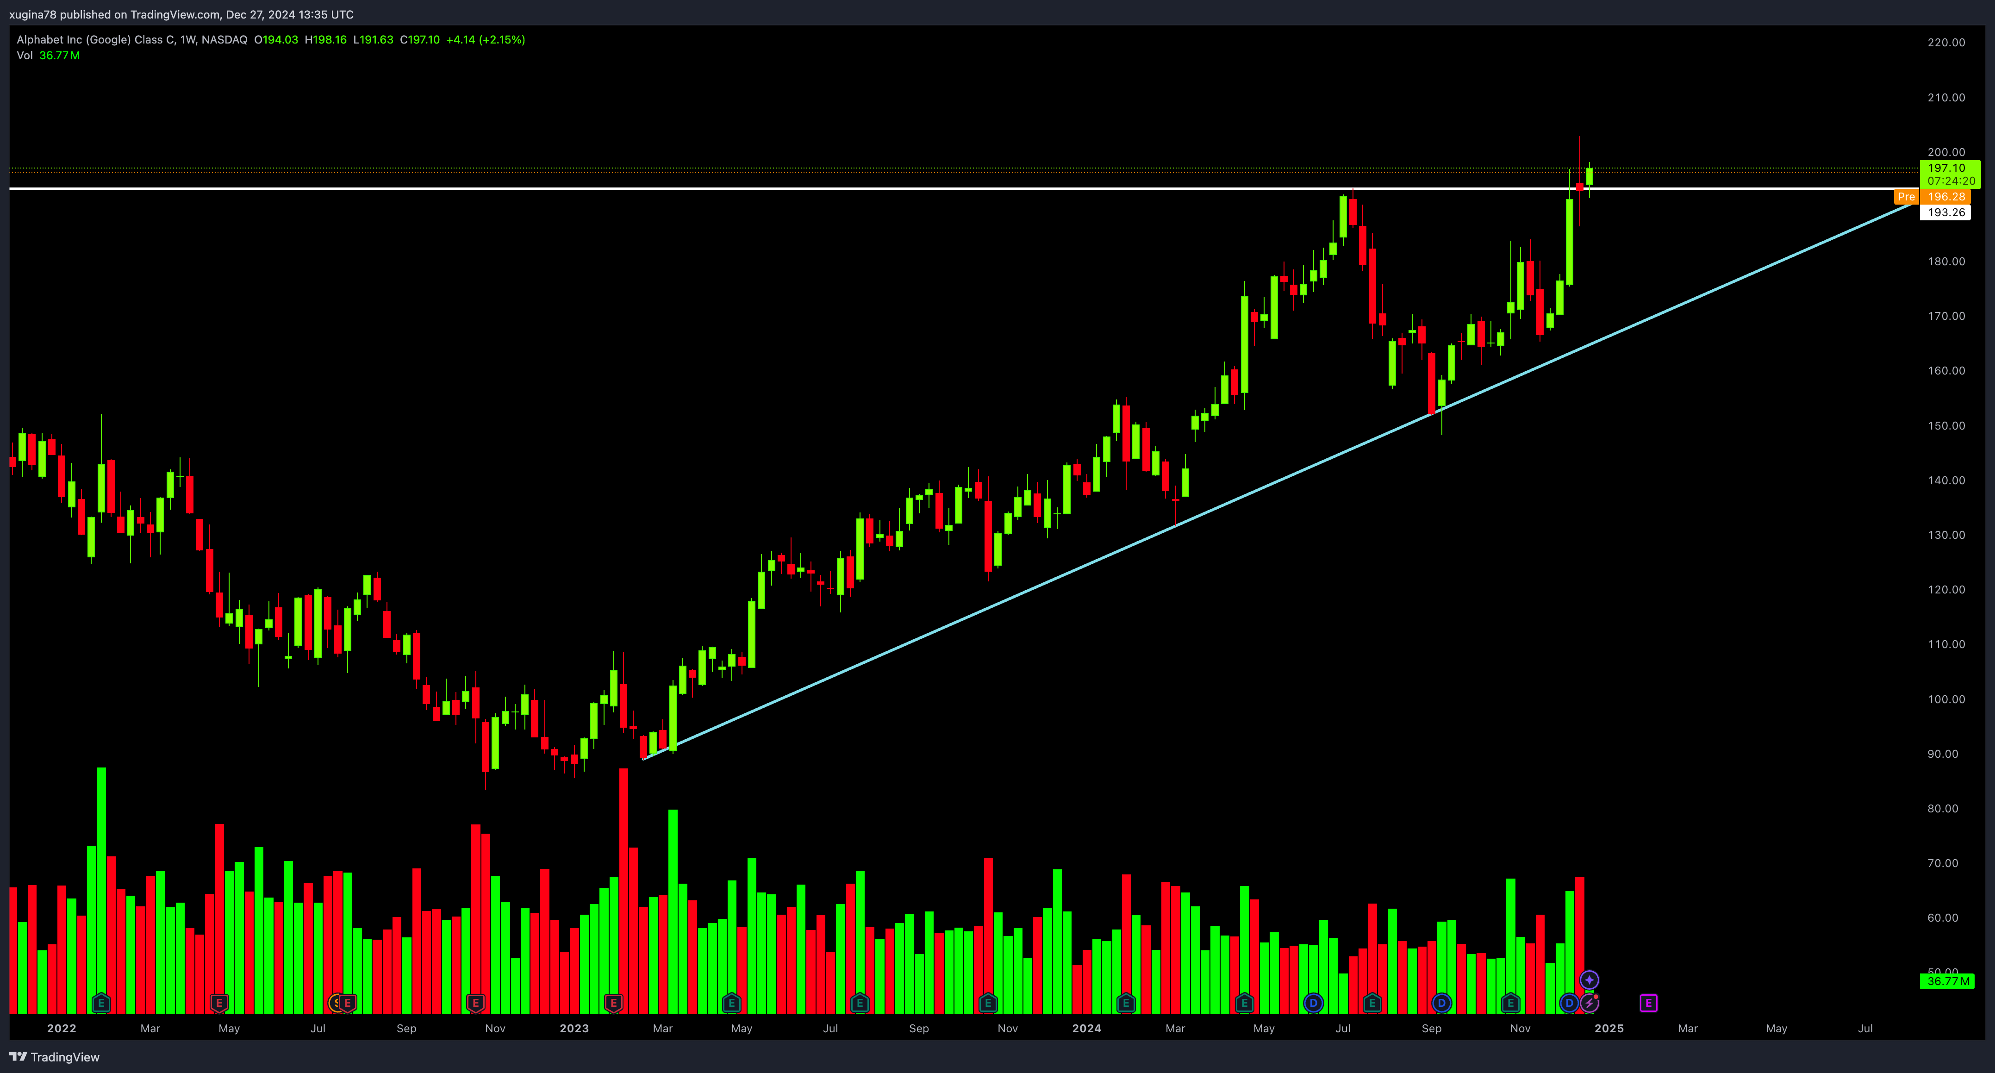
Task: Click the teal earnings marker near February 2022
Action: point(101,1003)
